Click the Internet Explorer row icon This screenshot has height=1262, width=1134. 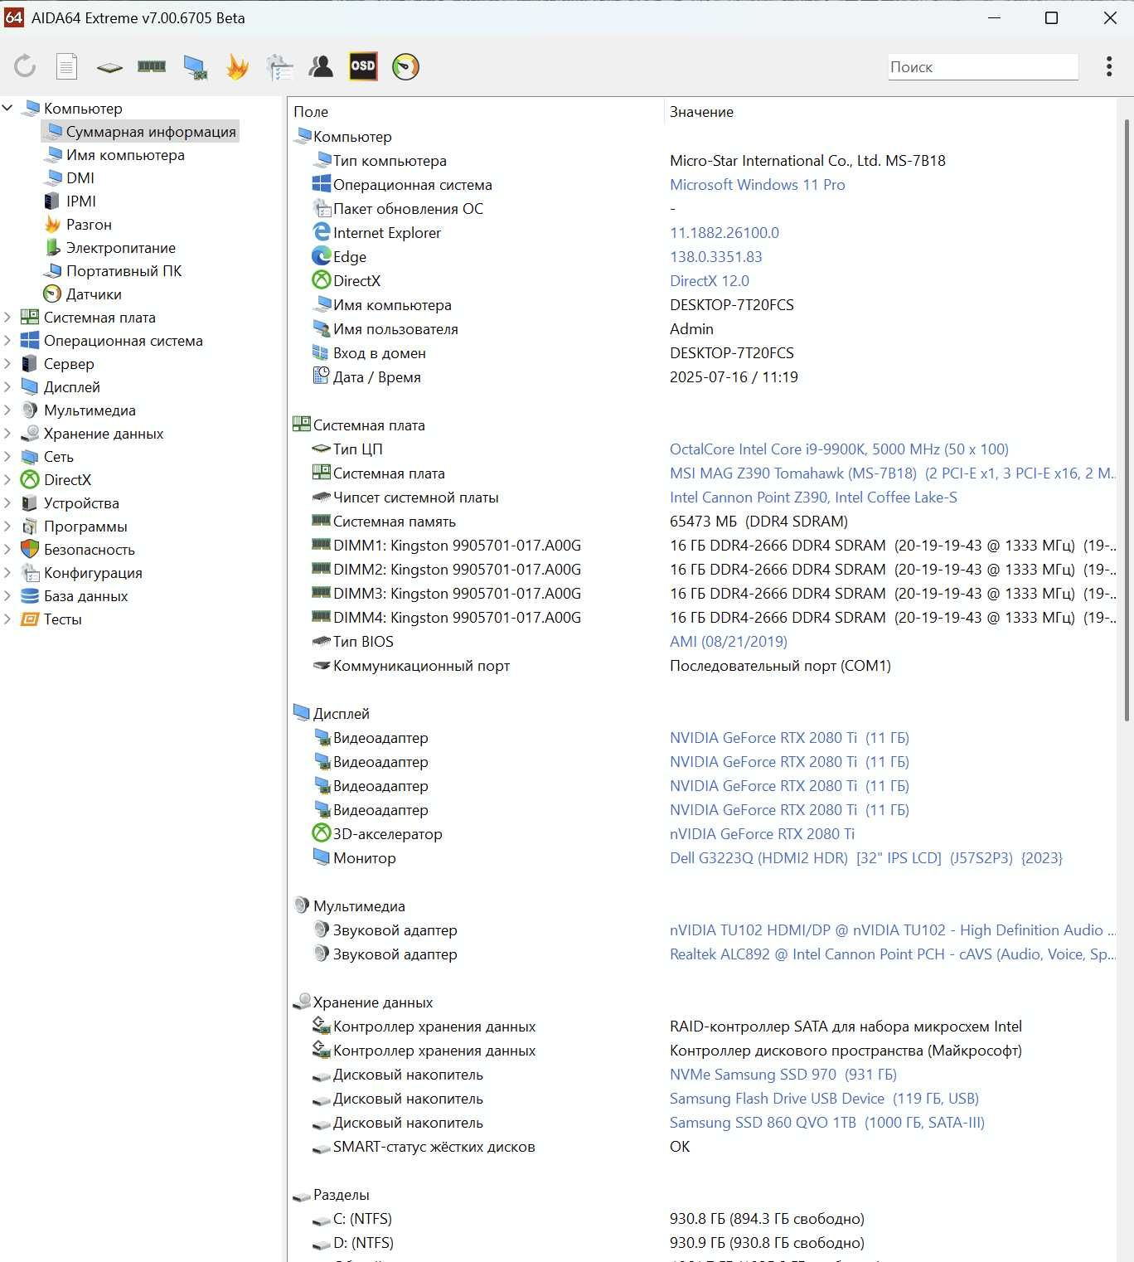point(322,232)
